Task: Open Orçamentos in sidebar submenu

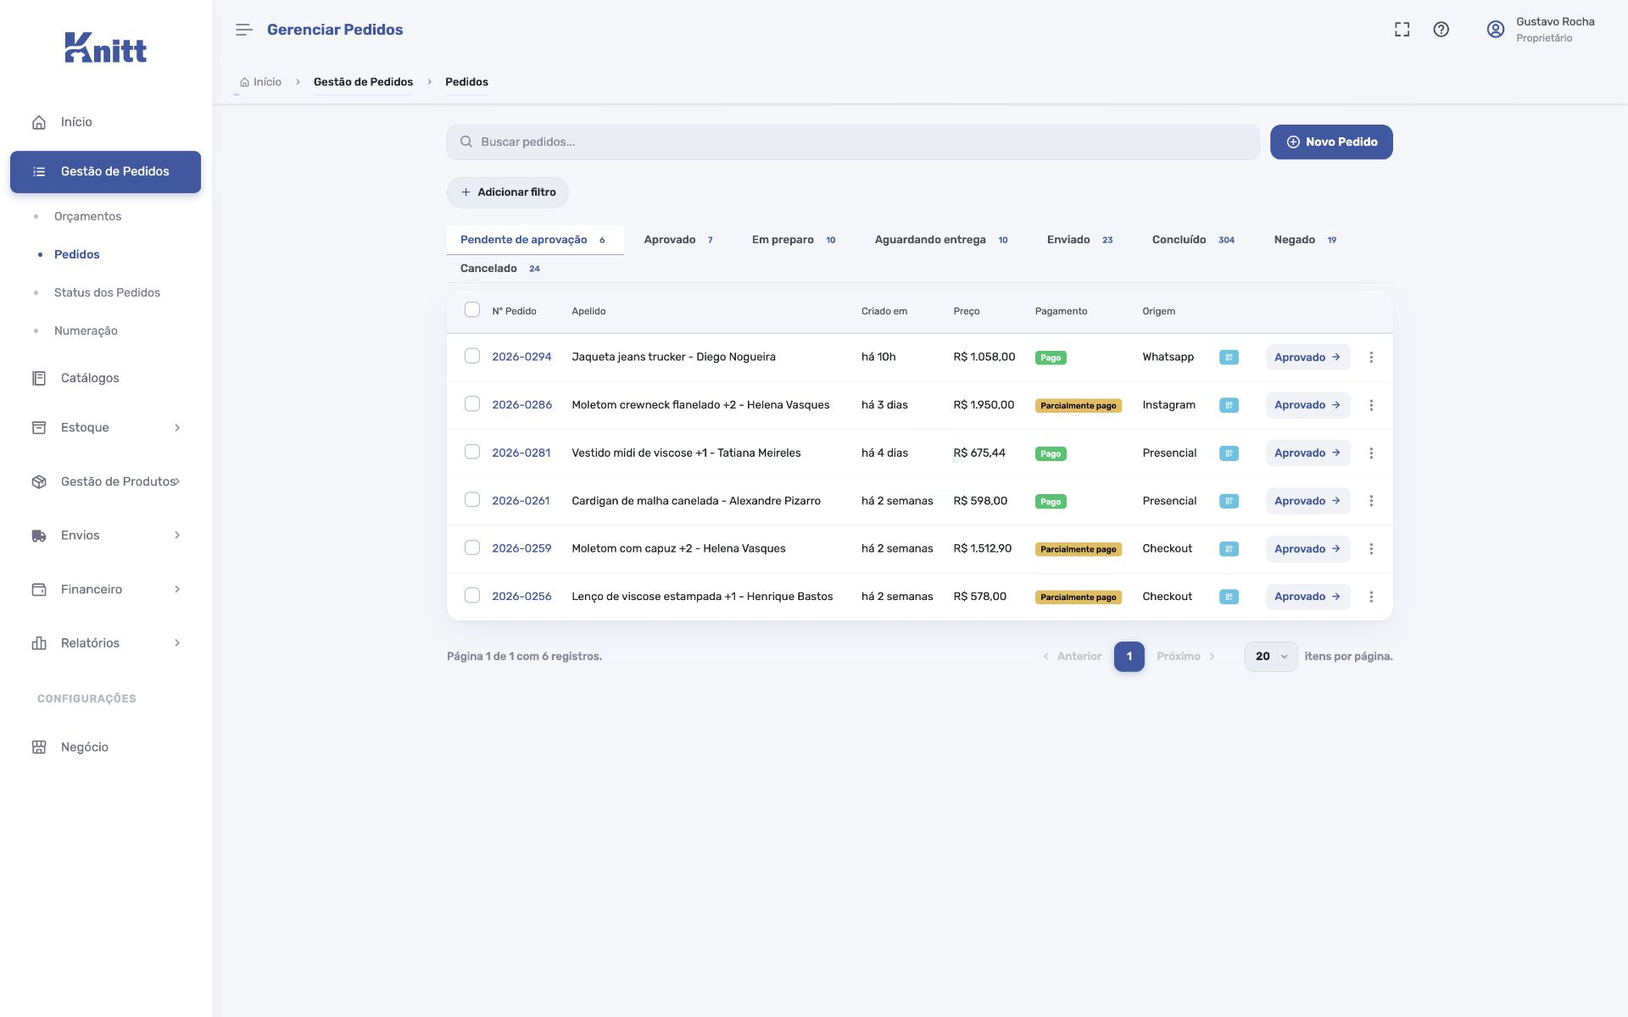Action: [87, 216]
